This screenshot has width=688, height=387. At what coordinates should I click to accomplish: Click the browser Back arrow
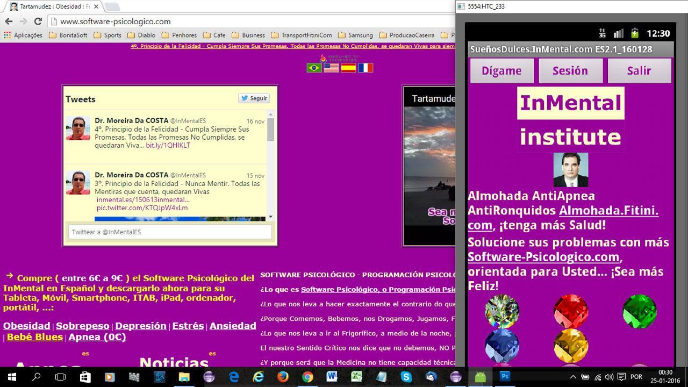click(9, 21)
